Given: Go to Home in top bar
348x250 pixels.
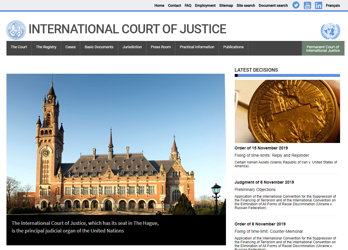Looking at the screenshot, I should (159, 6).
